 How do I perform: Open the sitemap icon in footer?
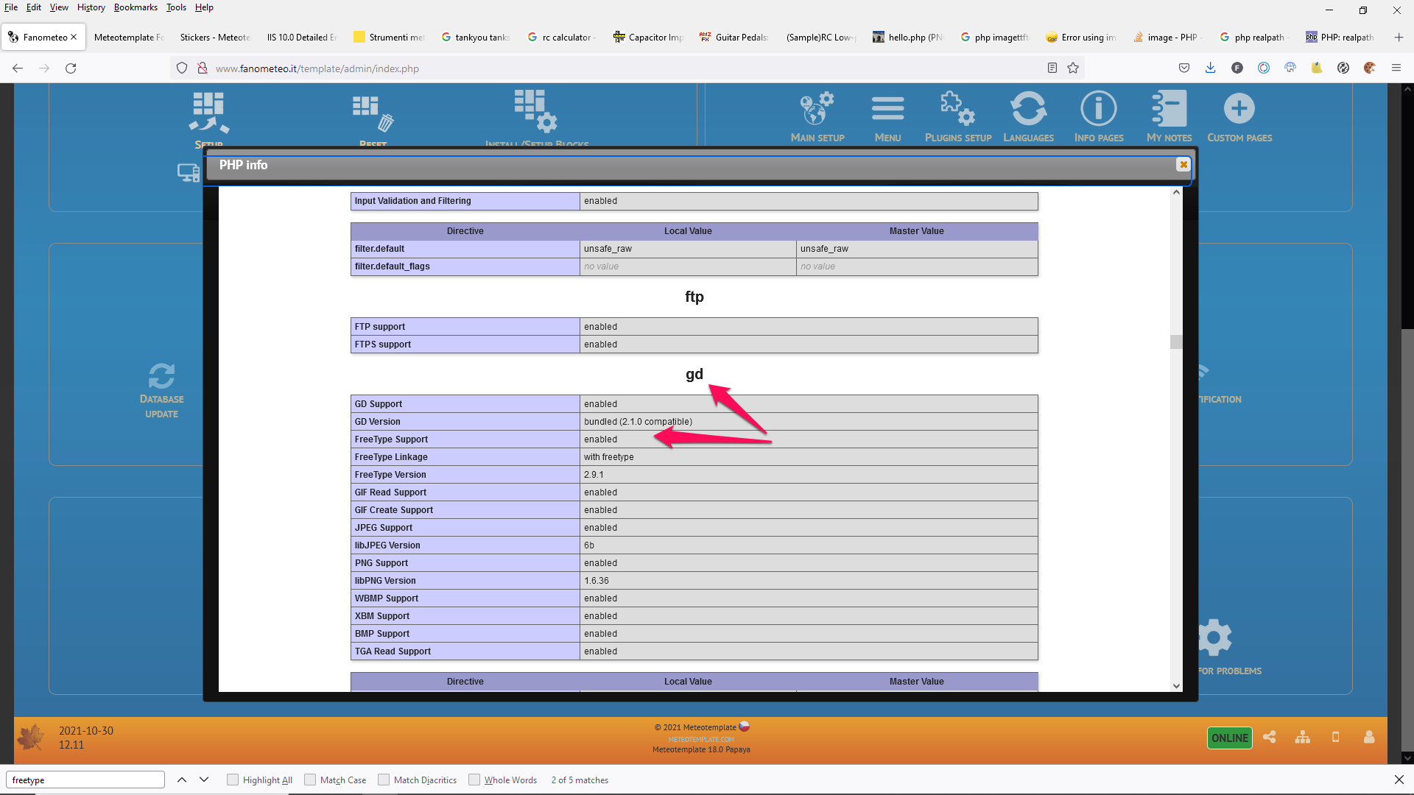[x=1303, y=737]
